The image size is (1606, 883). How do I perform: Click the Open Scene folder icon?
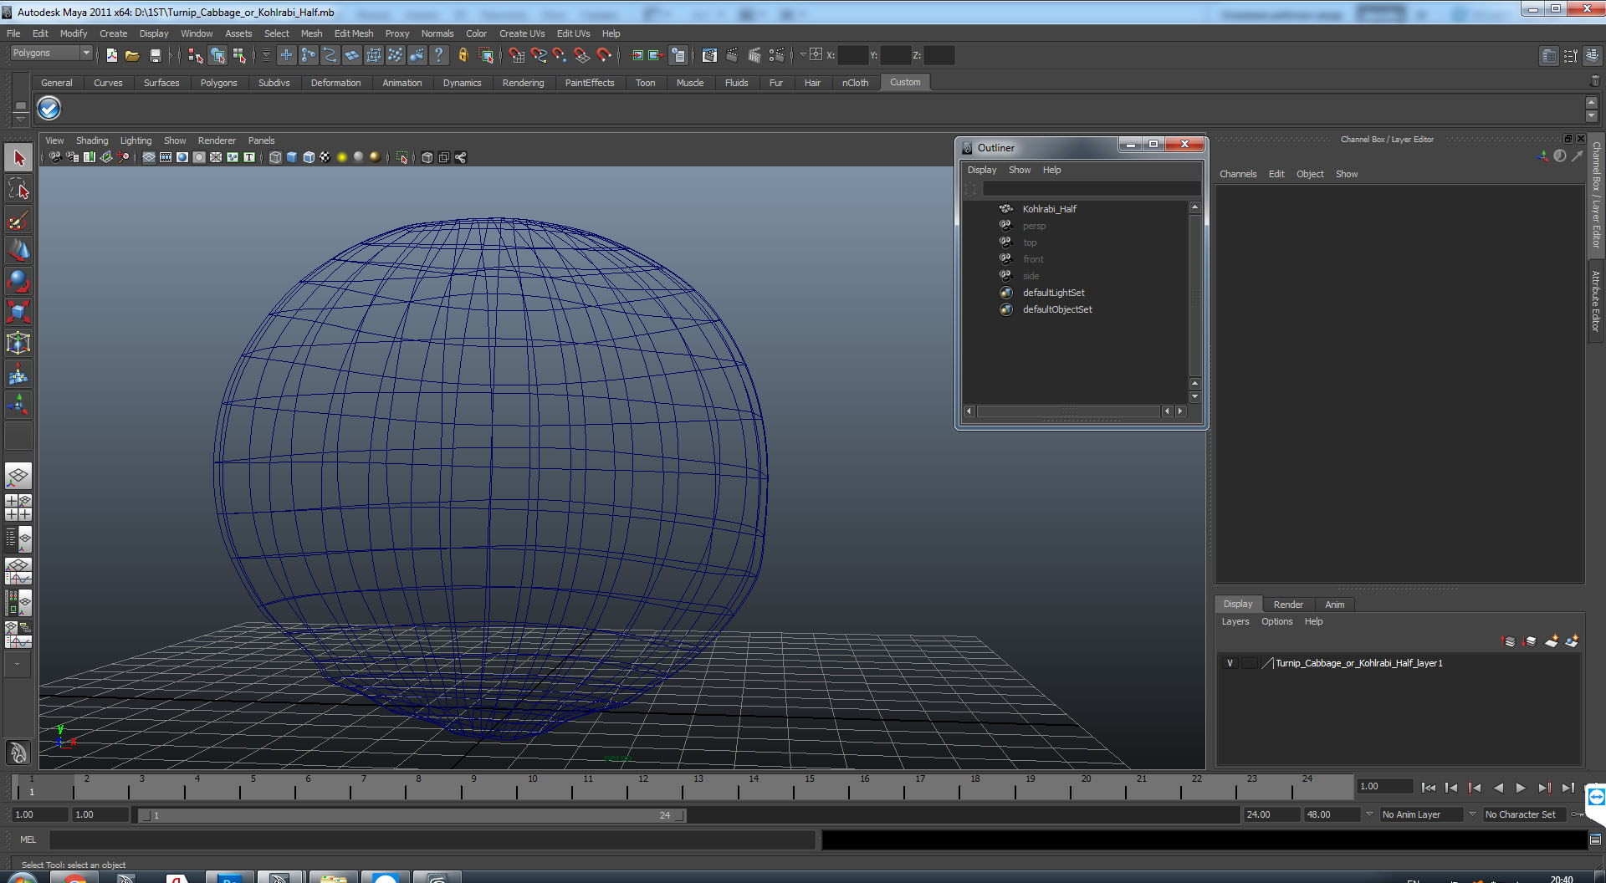[132, 55]
